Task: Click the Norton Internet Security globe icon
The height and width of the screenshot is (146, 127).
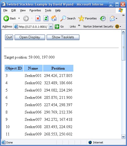Action: pyautogui.click(x=117, y=26)
